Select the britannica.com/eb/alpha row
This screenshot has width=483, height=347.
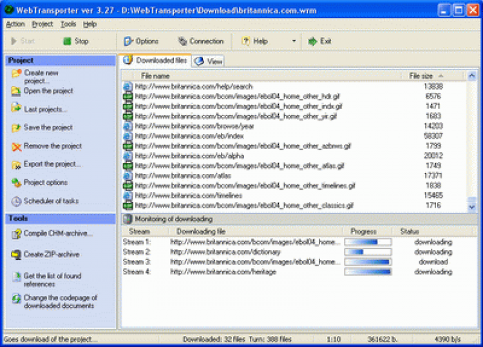coord(294,156)
